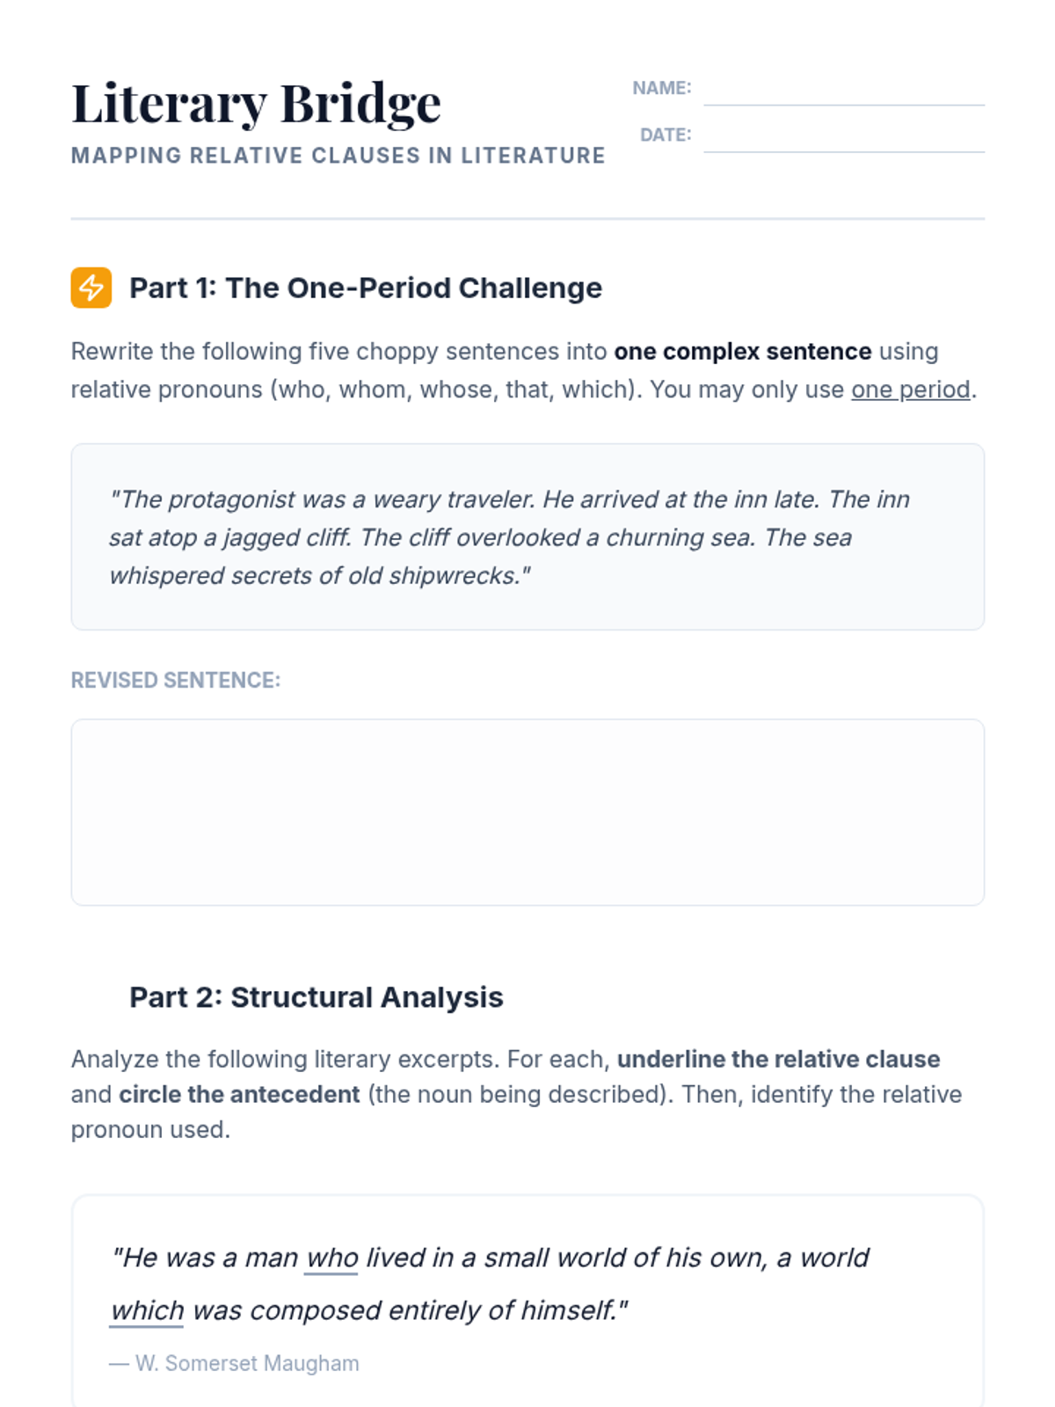The image size is (1055, 1407).
Task: Click the "Literary Bridge" title
Action: tap(256, 104)
